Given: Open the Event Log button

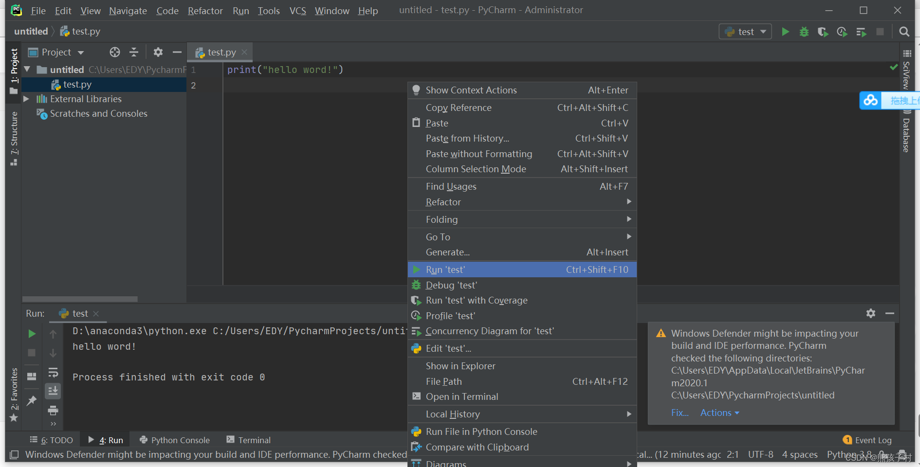Looking at the screenshot, I should point(867,440).
